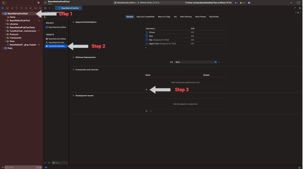Open the Test navigator diamond icon
This screenshot has height=169, width=303.
click(26, 8)
